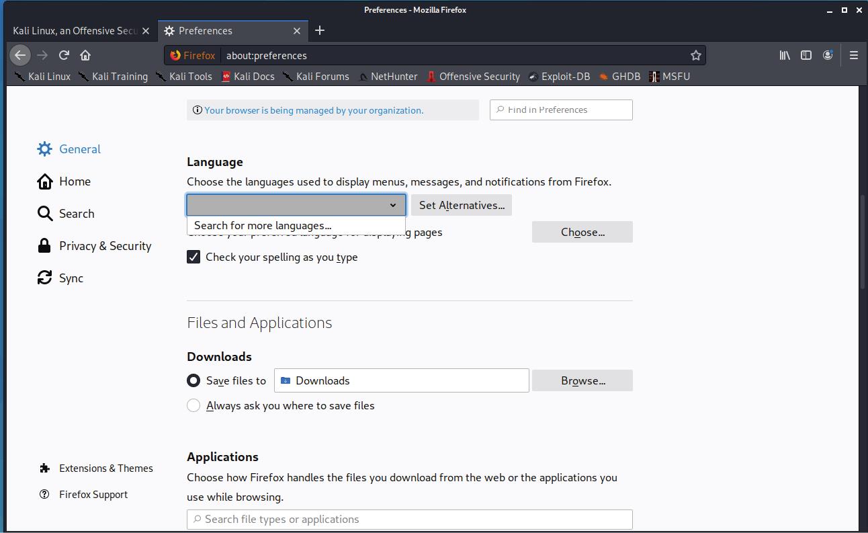Open the Exploit-DB bookmark
The image size is (868, 533).
[x=565, y=77]
